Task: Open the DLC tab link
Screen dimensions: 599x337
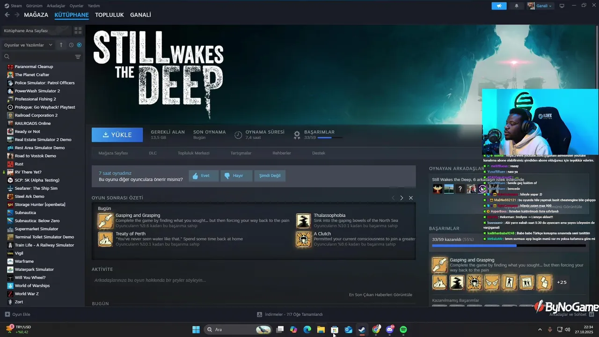Action: [153, 153]
